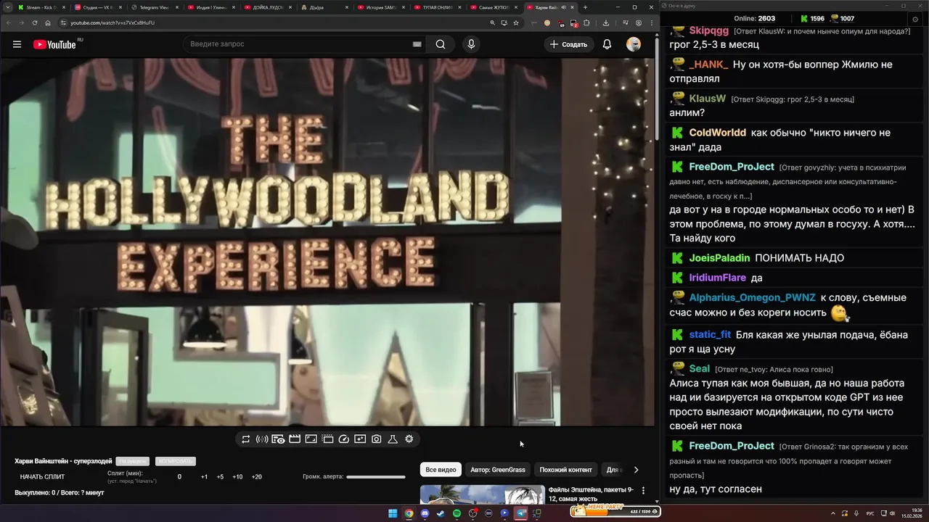Open the zoom magnifier in address bar
929x522 pixels.
[493, 22]
